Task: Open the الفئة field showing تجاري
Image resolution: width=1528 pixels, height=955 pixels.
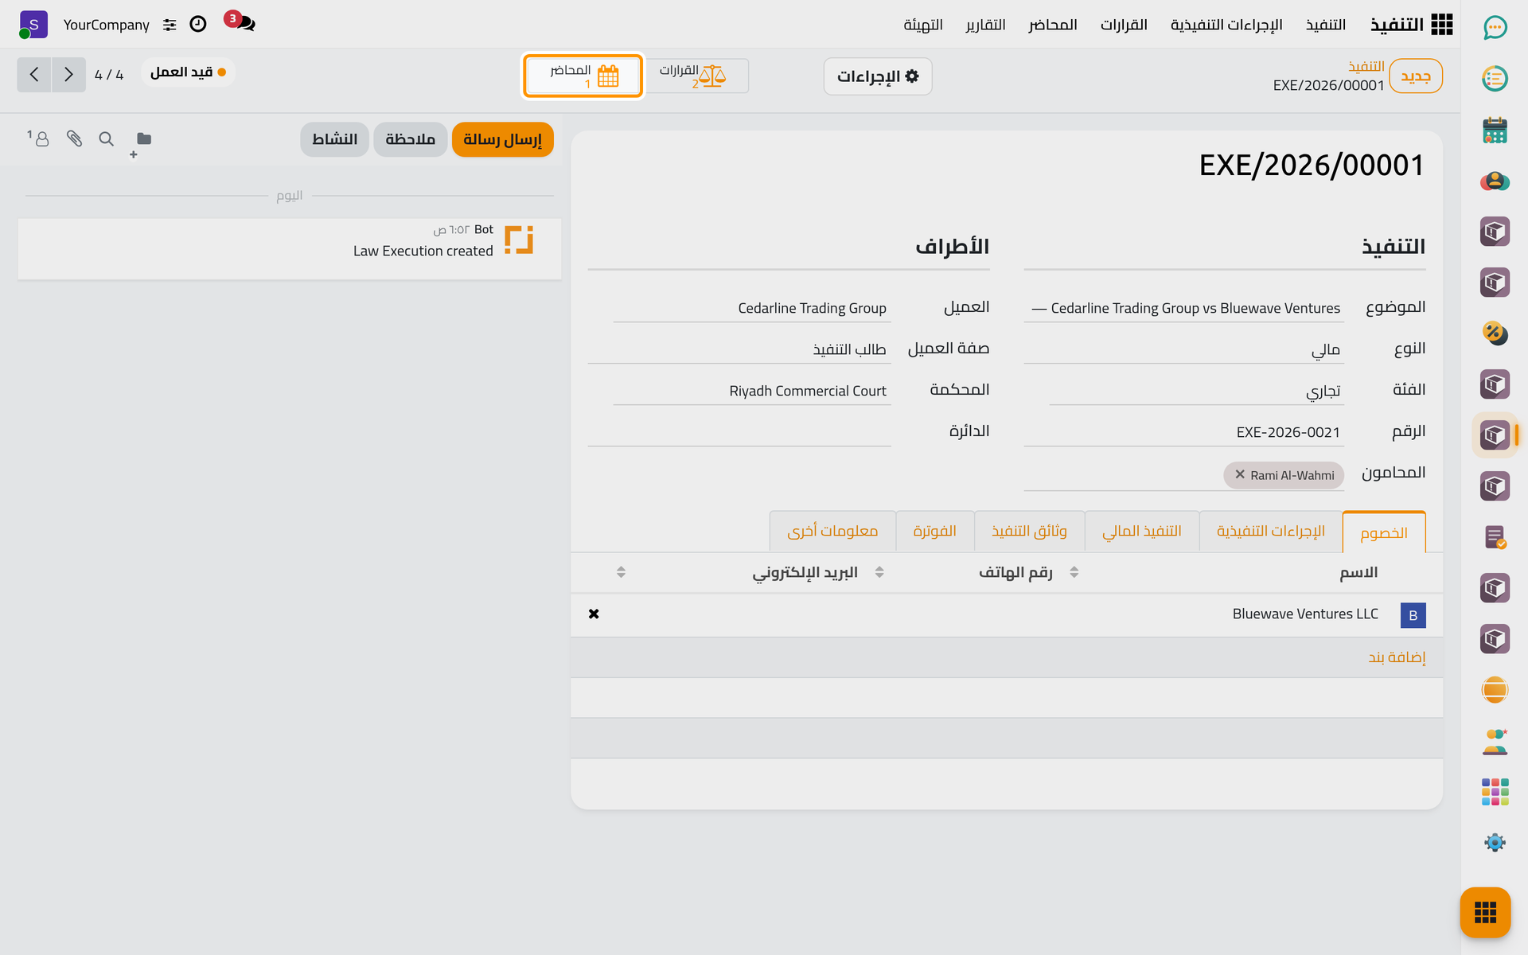Action: click(x=1196, y=391)
